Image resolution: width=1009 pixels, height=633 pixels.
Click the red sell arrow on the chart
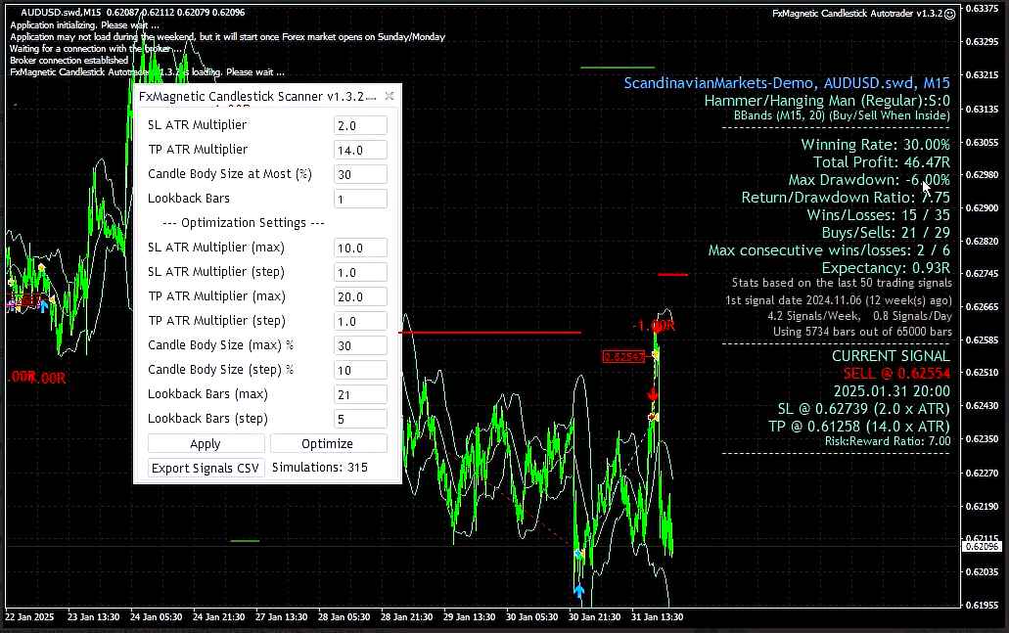pyautogui.click(x=653, y=393)
